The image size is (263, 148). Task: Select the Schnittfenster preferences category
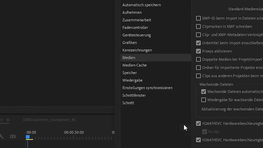134,95
